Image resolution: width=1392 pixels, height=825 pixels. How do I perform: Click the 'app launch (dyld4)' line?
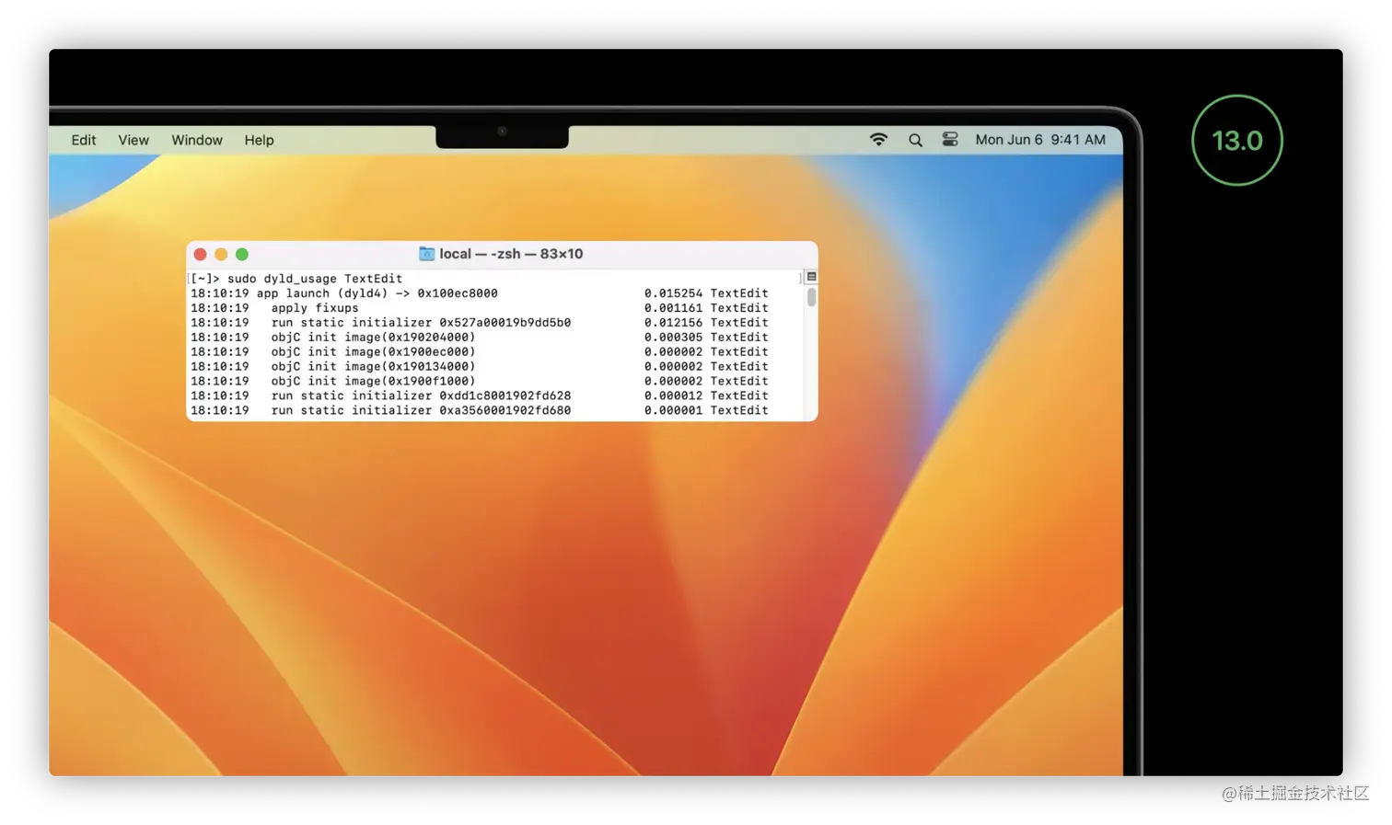point(479,293)
